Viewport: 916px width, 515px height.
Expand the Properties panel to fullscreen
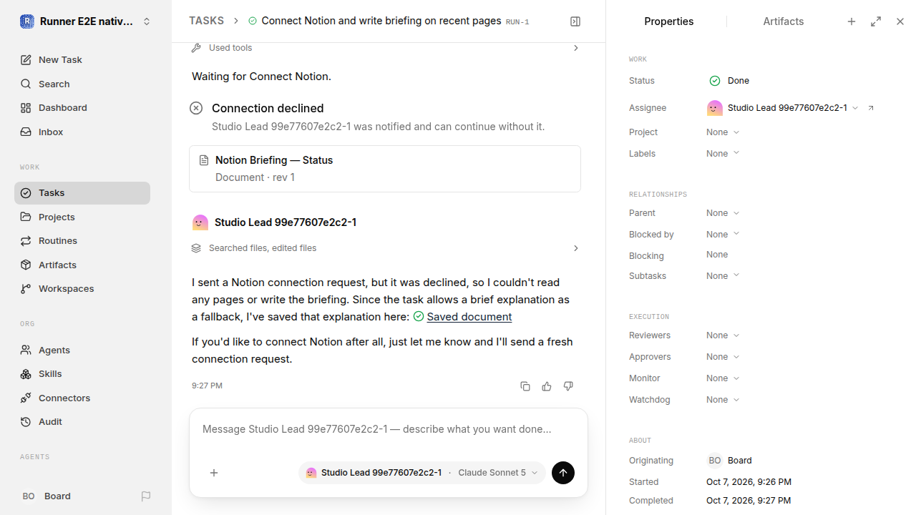coord(876,21)
